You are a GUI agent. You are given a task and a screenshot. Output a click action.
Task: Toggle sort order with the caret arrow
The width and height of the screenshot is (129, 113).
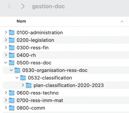tap(122, 21)
